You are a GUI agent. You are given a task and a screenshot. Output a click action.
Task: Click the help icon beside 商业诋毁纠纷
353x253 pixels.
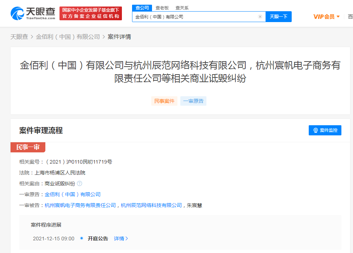click(79, 184)
